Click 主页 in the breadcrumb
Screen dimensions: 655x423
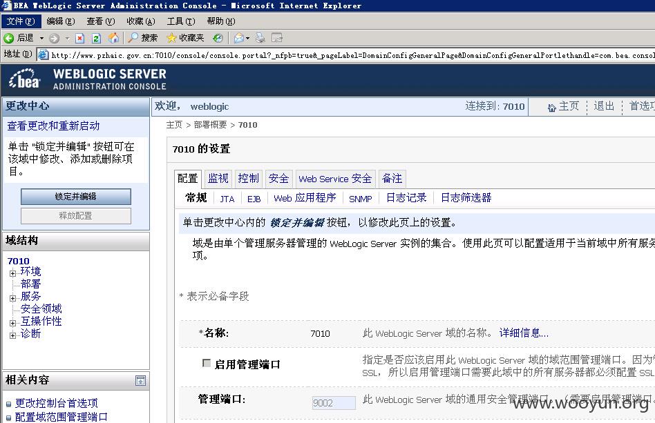[174, 125]
